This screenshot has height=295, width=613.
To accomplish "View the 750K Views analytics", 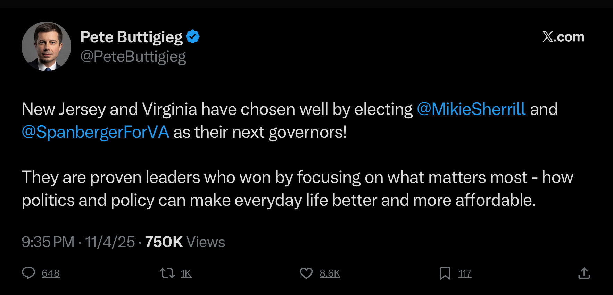I will (185, 242).
